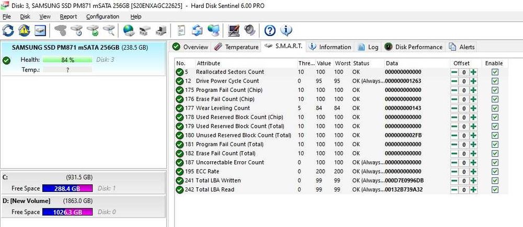Increase offset for Reallocated Sectors Count
Screen dimensions: 523x227
point(474,72)
